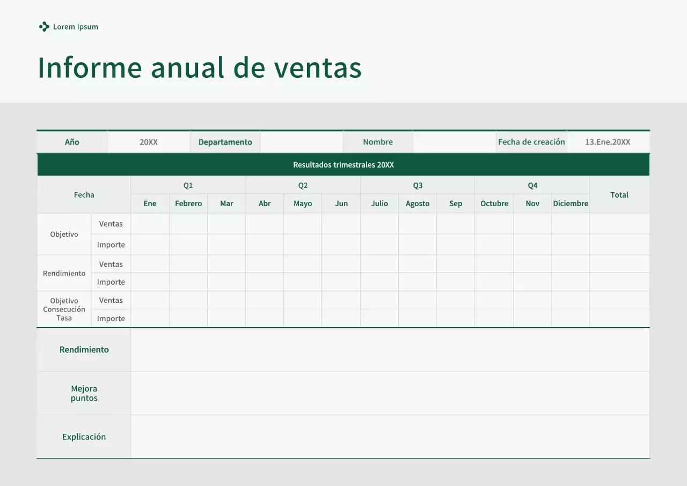Image resolution: width=687 pixels, height=486 pixels.
Task: Click the Mejora puntos section header
Action: (84, 393)
